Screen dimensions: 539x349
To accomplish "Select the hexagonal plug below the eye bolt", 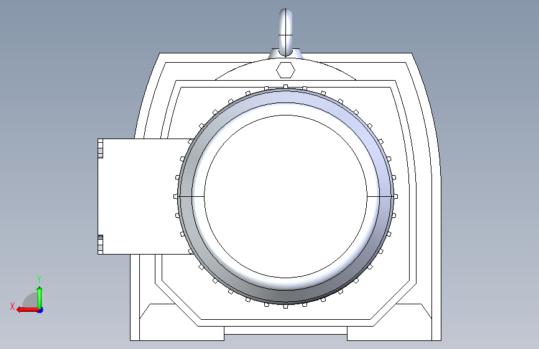I will (285, 70).
